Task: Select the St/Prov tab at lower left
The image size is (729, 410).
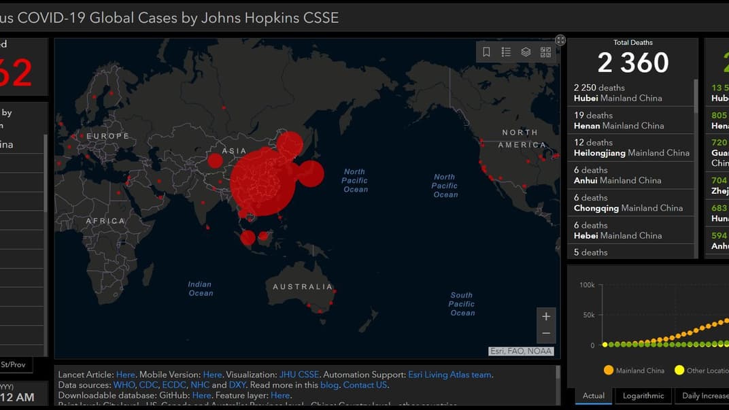Action: tap(12, 364)
